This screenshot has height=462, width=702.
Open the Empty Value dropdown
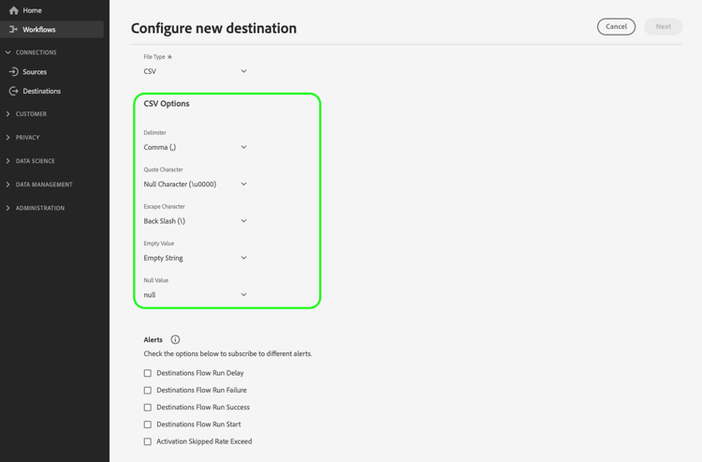click(x=196, y=258)
